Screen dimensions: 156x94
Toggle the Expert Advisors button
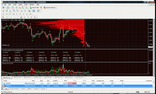50,7
